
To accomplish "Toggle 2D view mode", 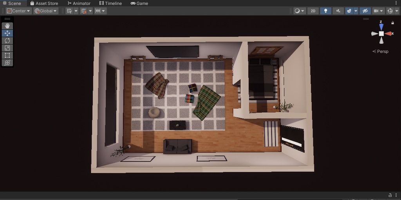I will (313, 11).
